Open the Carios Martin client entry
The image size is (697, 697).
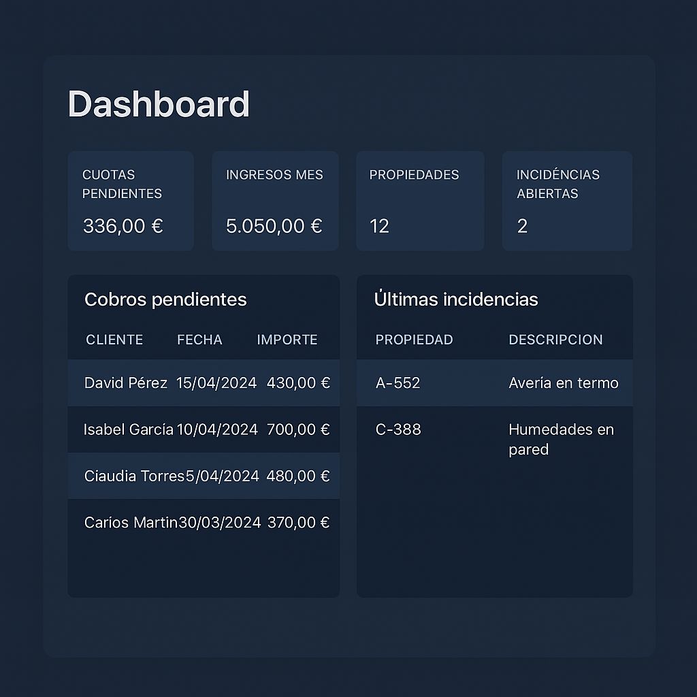point(131,522)
